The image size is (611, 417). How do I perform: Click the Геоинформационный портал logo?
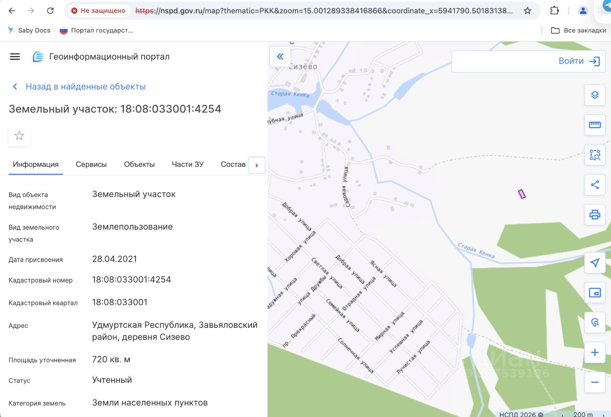coord(101,57)
